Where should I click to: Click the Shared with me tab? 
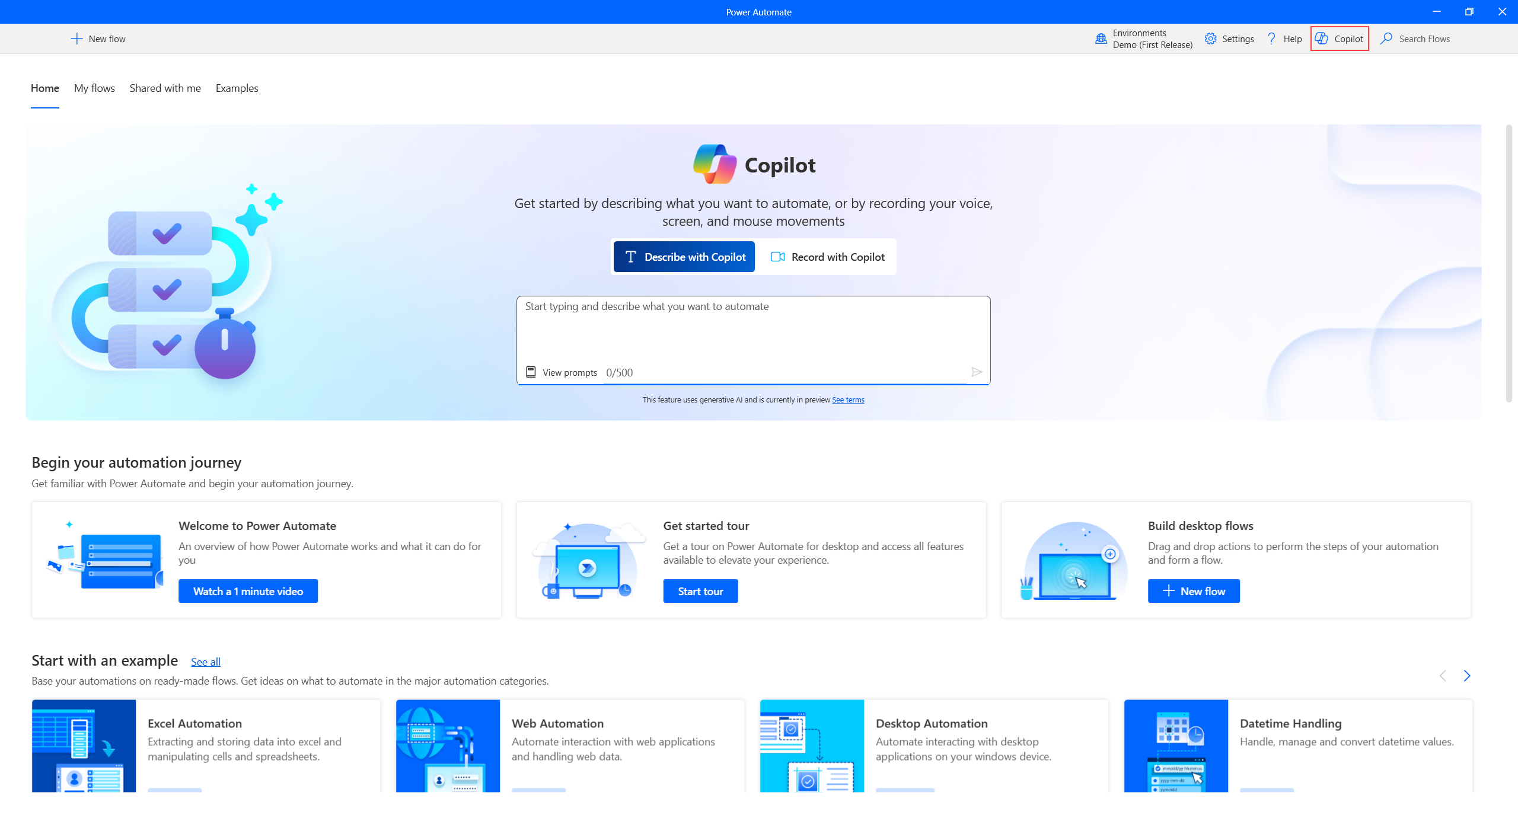163,88
